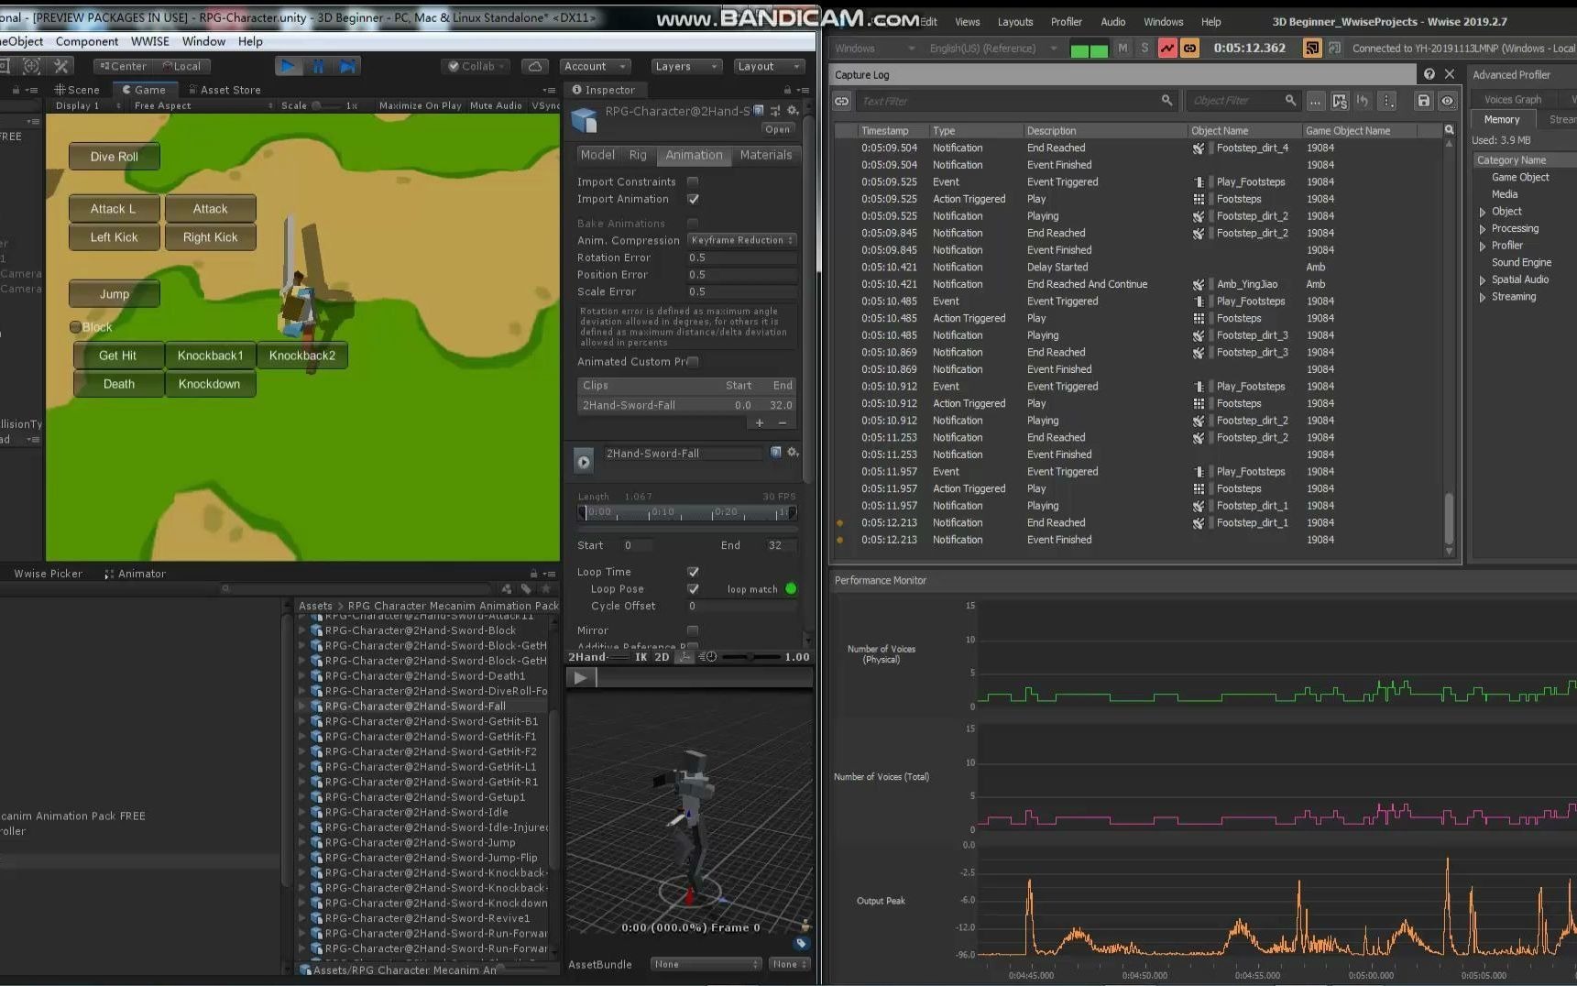Image resolution: width=1577 pixels, height=986 pixels.
Task: Click preview asset bundle tag icon
Action: pyautogui.click(x=801, y=943)
